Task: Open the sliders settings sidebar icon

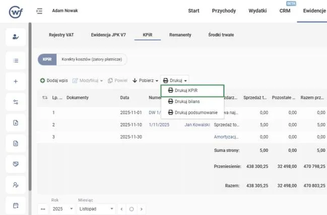Action: point(16,102)
